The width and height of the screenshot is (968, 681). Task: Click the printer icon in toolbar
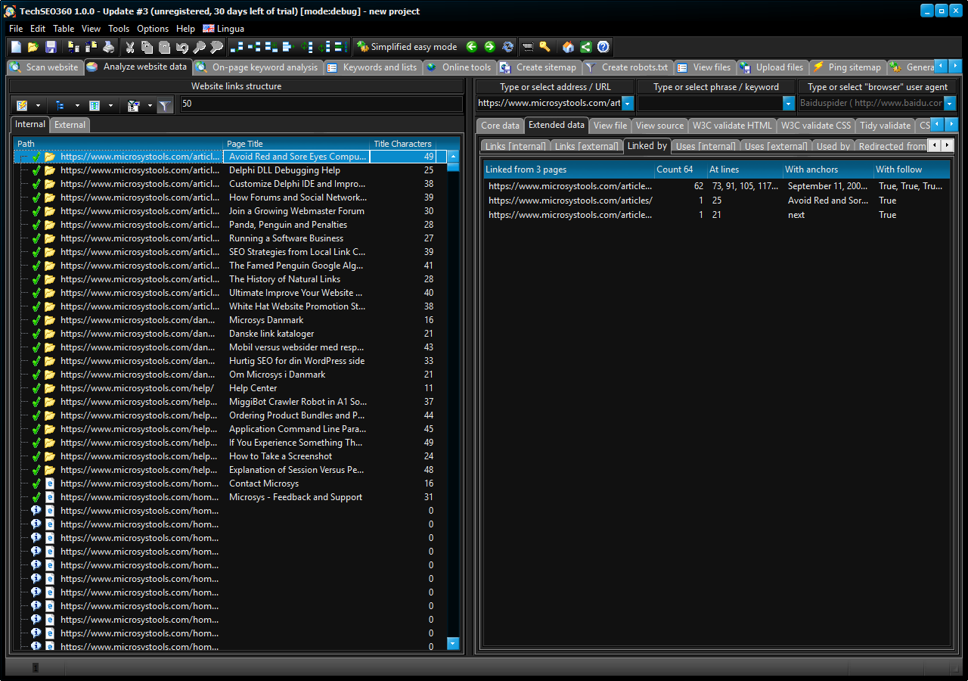109,47
